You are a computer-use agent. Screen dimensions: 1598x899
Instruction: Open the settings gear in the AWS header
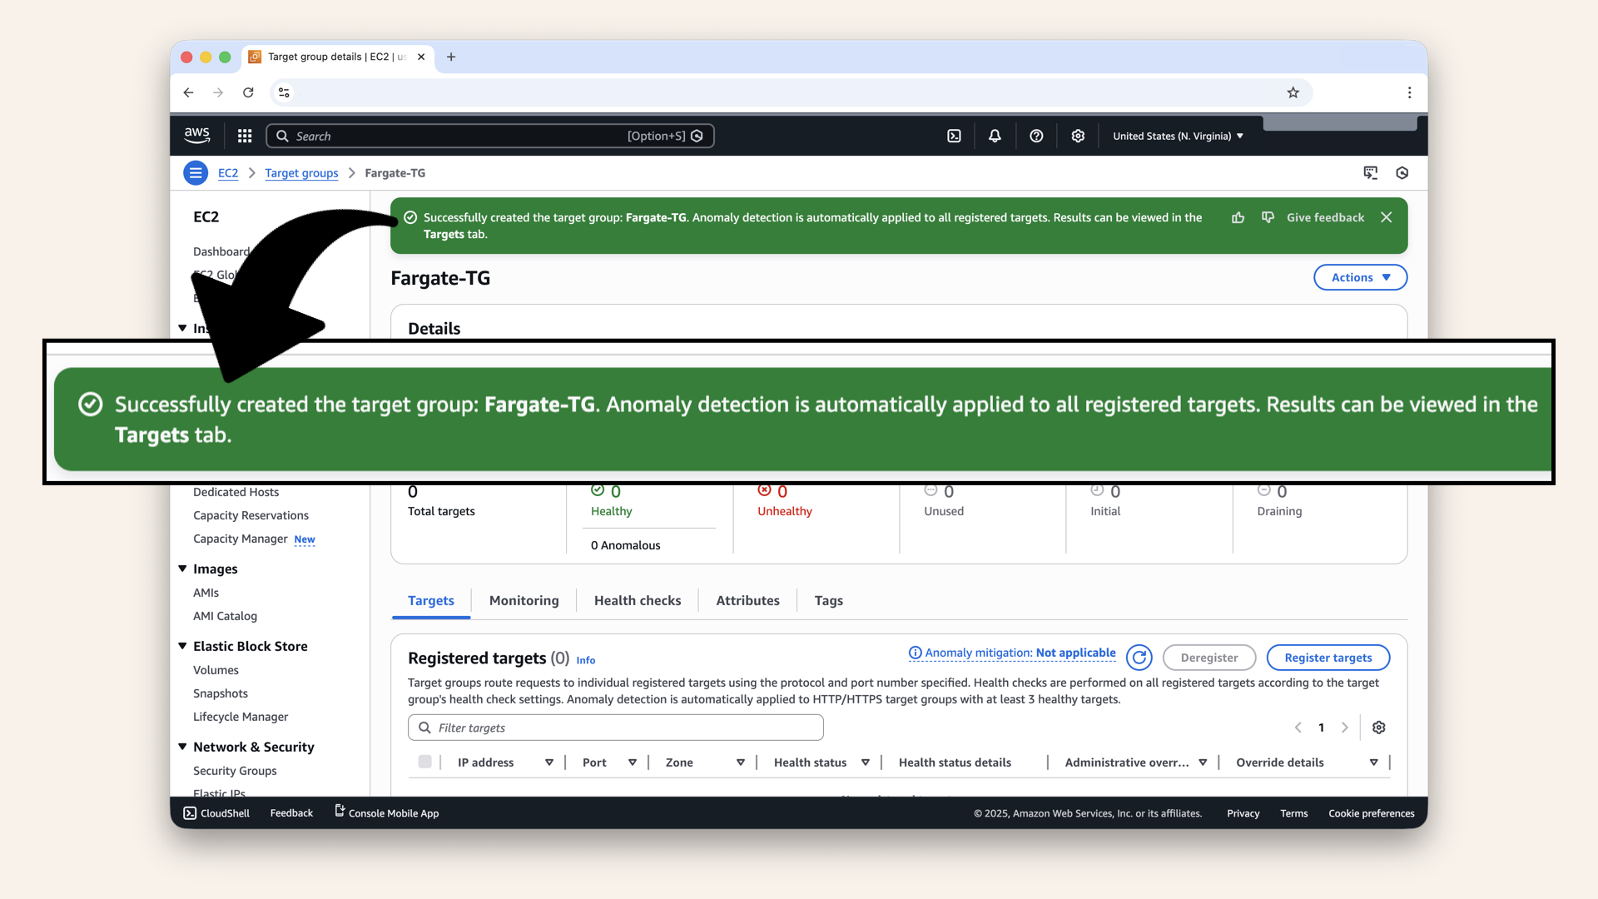pyautogui.click(x=1078, y=136)
